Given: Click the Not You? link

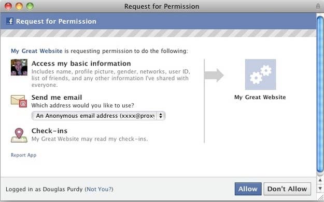Looking at the screenshot, I should pos(99,189).
